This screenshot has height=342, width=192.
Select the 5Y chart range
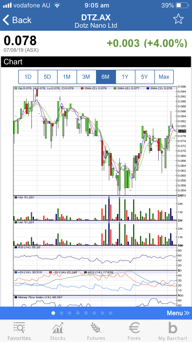click(145, 77)
